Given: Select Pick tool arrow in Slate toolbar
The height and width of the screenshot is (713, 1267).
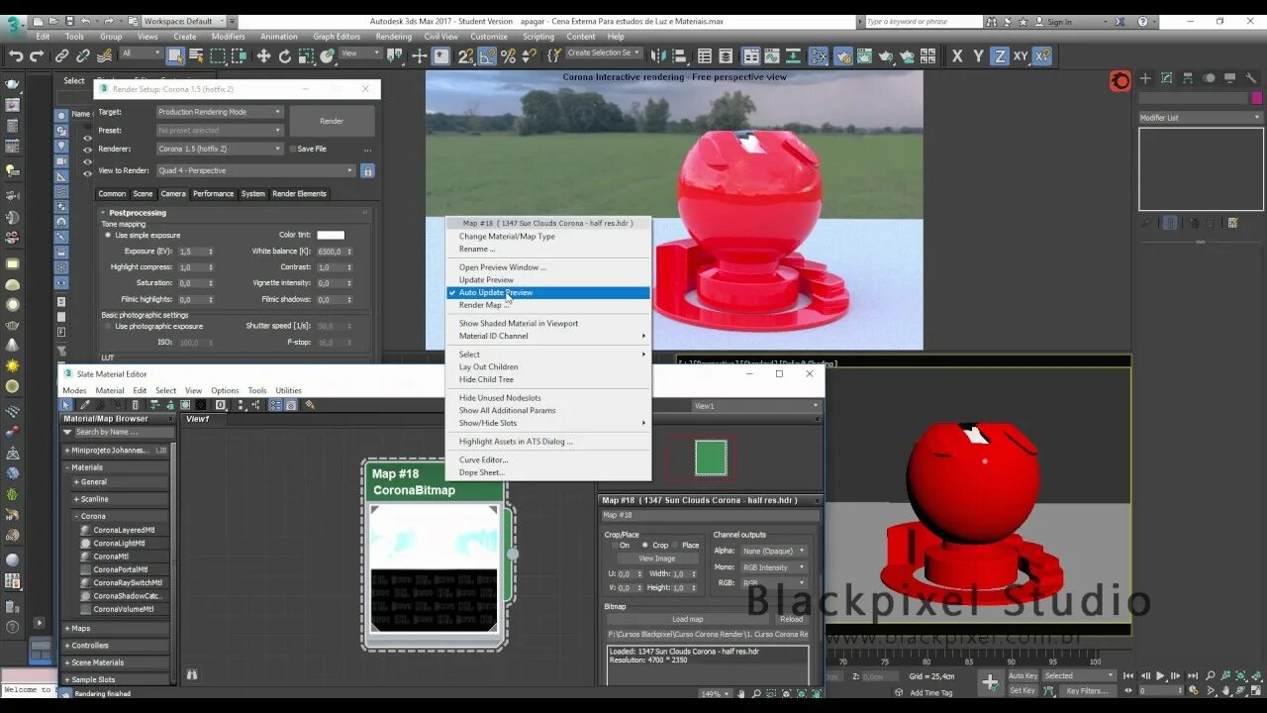Looking at the screenshot, I should [x=66, y=405].
